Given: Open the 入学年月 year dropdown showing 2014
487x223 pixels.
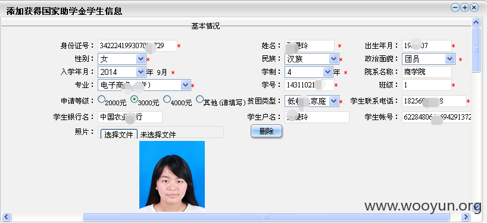Looking at the screenshot, I should tap(121, 72).
